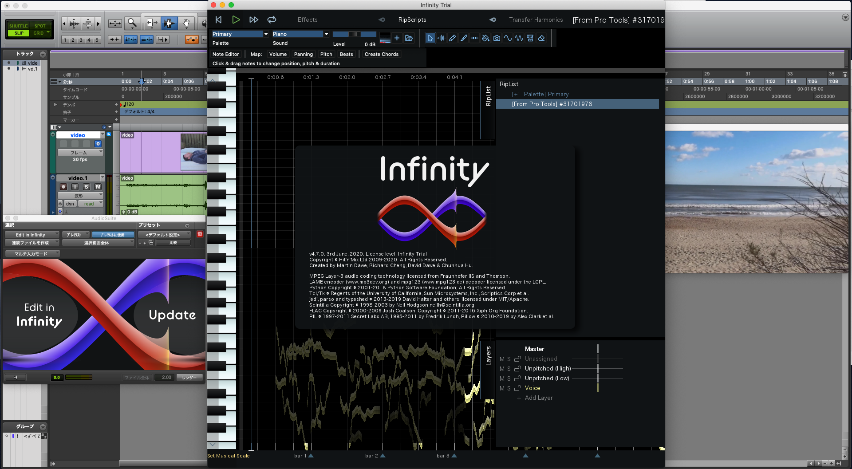Select the eraser tool in Infinity

point(541,38)
